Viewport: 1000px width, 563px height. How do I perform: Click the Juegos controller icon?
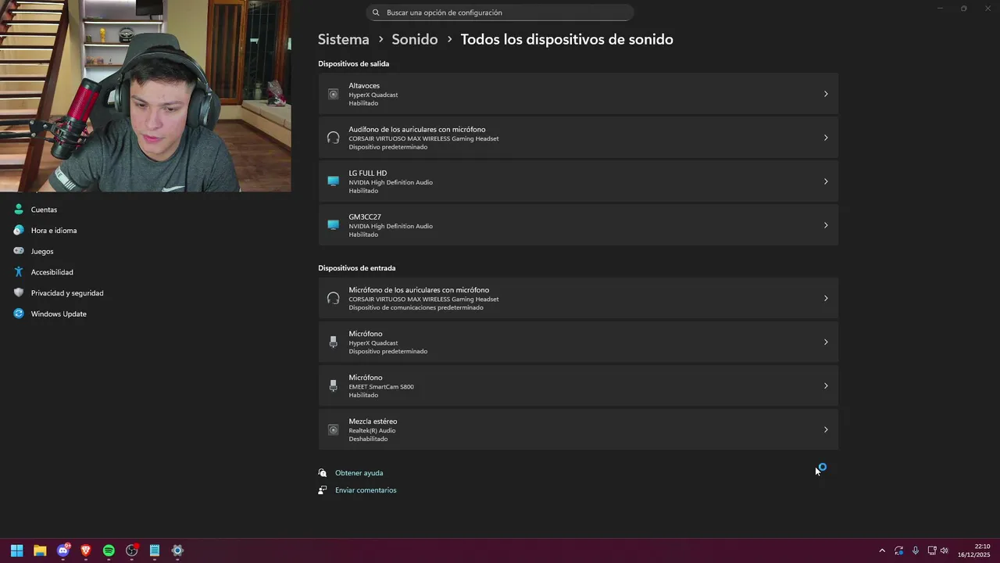click(19, 251)
